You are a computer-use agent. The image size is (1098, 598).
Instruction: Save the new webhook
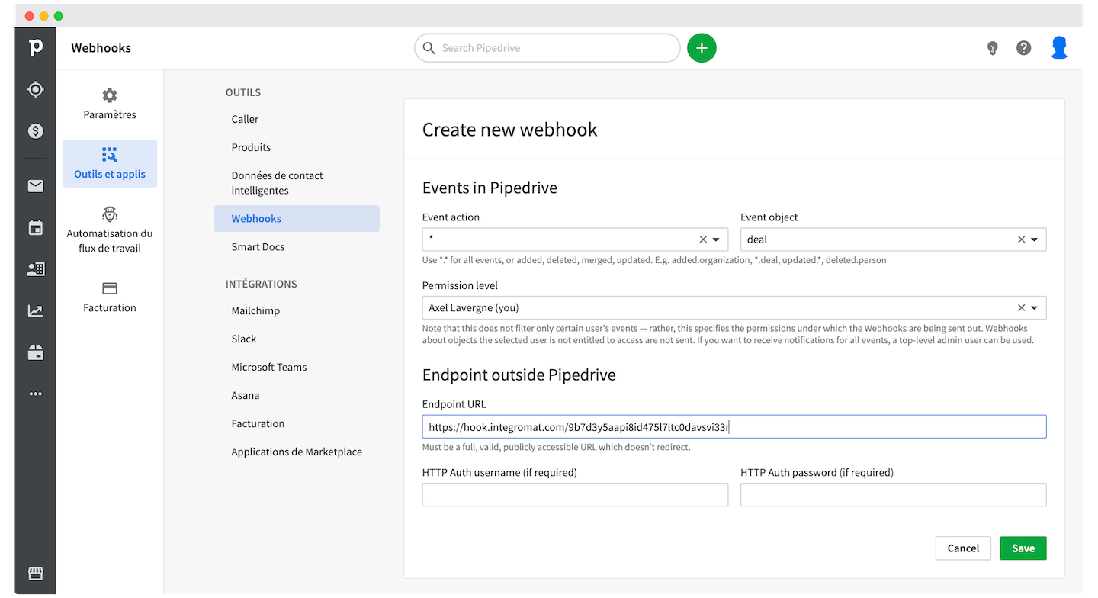click(x=1023, y=548)
